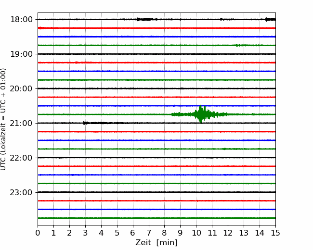This screenshot has height=250, width=313.
Task: Click the 'Zeit [min]' x-axis title
Action: (x=156, y=243)
